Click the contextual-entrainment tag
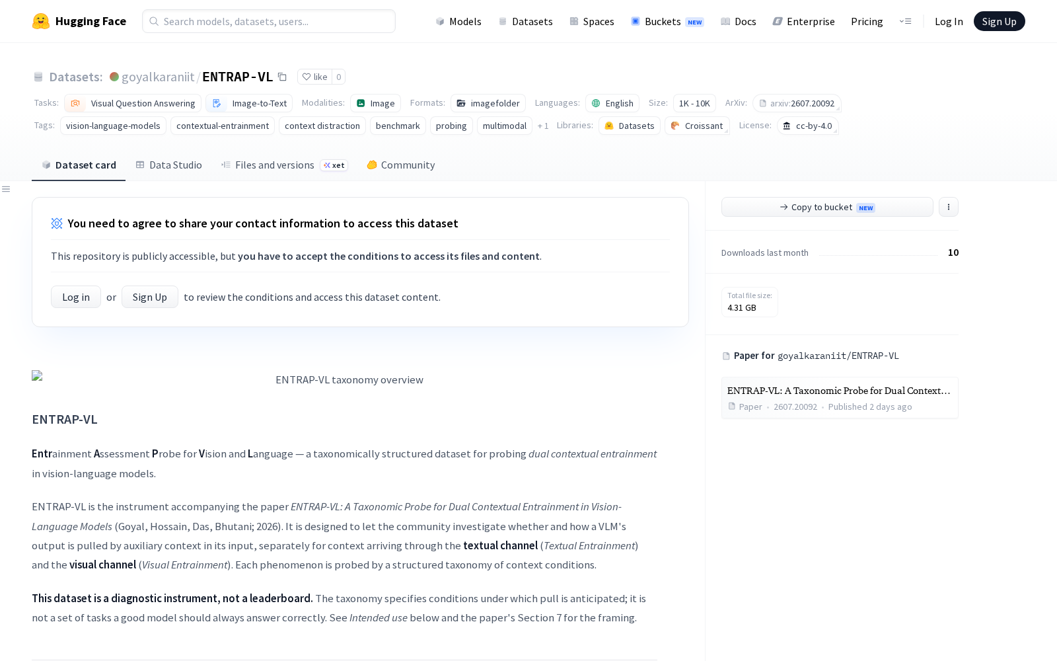This screenshot has width=1057, height=661. coord(223,126)
